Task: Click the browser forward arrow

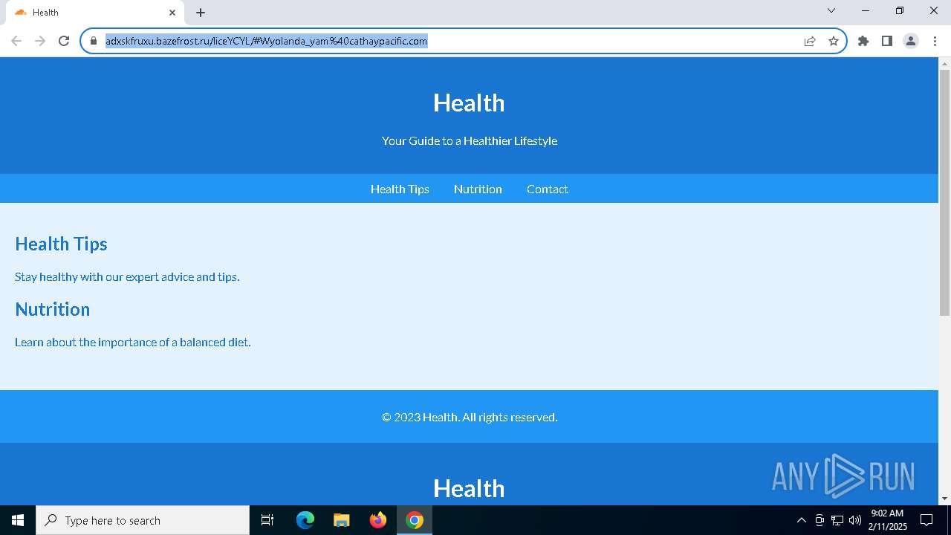Action: [40, 41]
